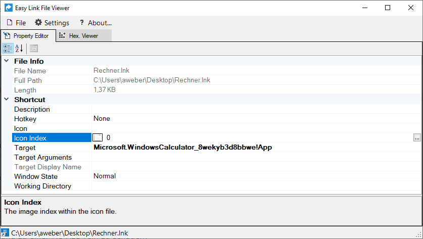Switch to the Hex. Viewer tab
The image size is (423, 239).
coord(83,36)
